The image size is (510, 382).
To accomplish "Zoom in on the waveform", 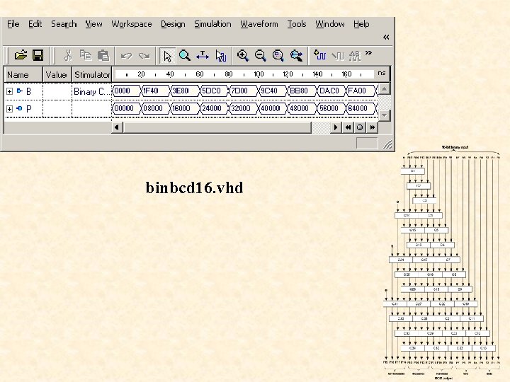I will coord(243,56).
